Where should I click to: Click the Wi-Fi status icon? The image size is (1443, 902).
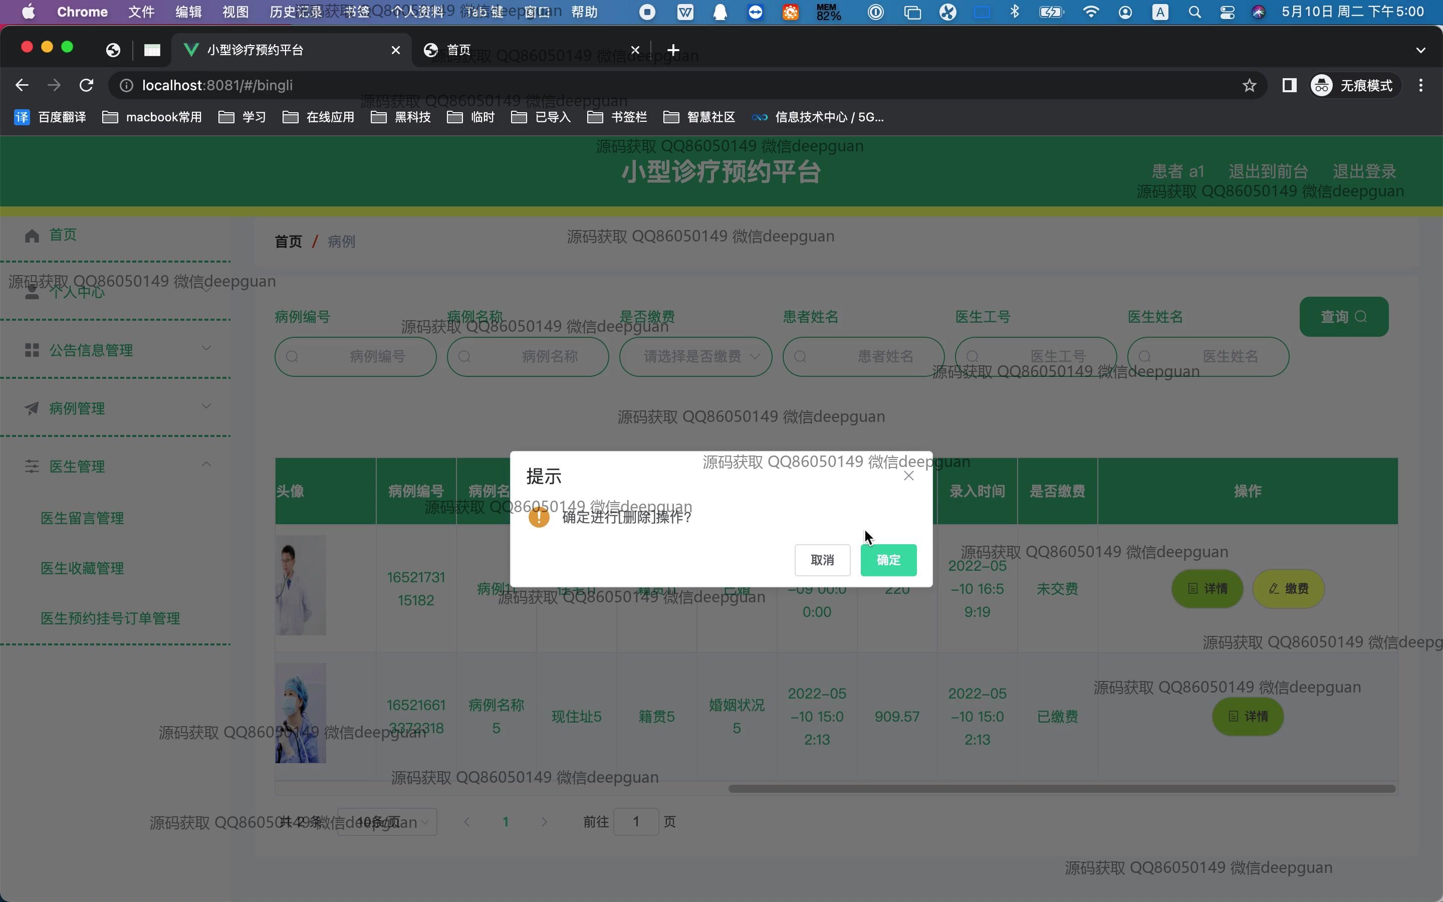click(1091, 12)
